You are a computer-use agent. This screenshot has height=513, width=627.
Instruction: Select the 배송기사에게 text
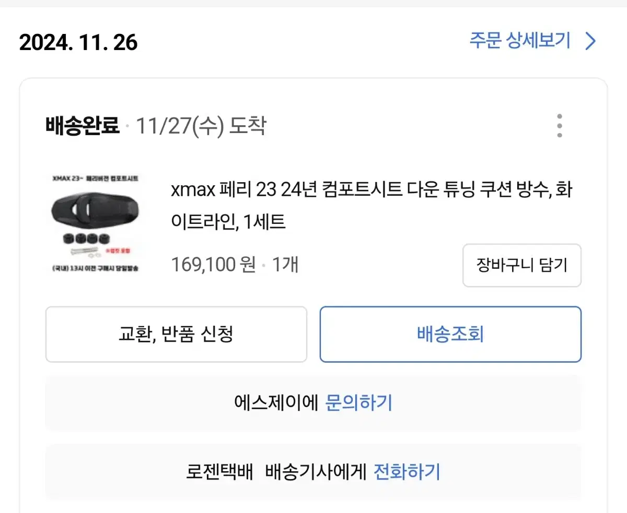316,472
